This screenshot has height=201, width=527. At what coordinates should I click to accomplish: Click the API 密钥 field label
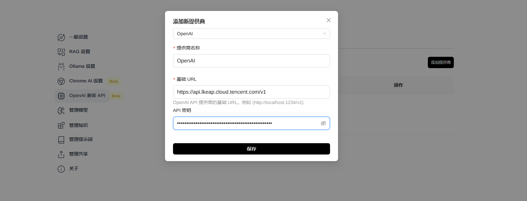[x=182, y=110]
